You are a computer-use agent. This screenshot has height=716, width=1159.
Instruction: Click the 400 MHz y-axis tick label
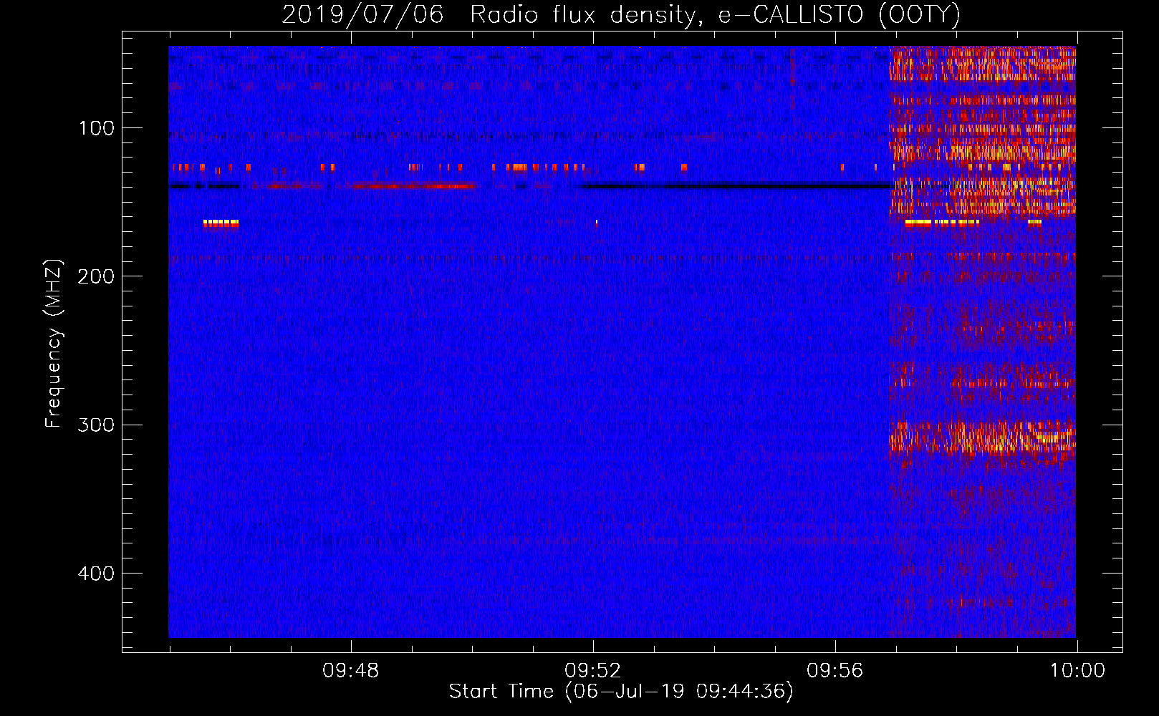pos(95,574)
